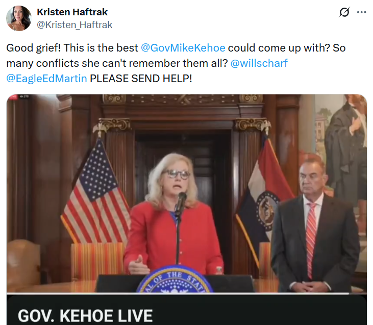Image resolution: width=373 pixels, height=325 pixels.
Task: Open the @GovMikeKehoe mention
Action: (x=183, y=48)
